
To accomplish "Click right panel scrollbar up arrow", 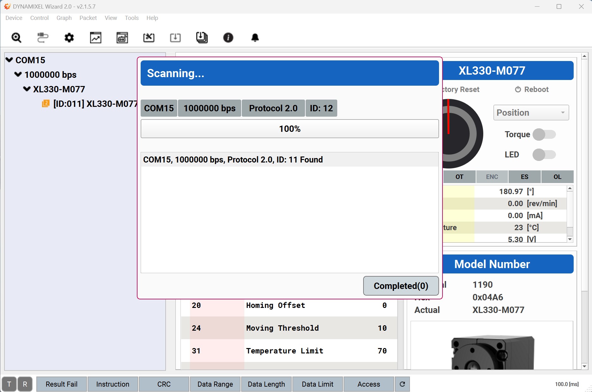I will point(584,56).
